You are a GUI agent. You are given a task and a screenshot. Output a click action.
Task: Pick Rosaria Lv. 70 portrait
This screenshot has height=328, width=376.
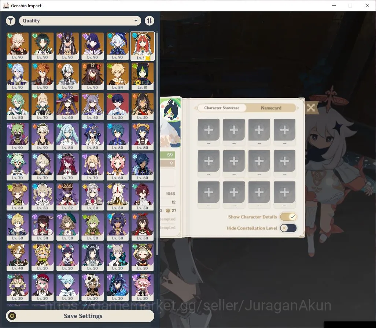tap(67, 167)
